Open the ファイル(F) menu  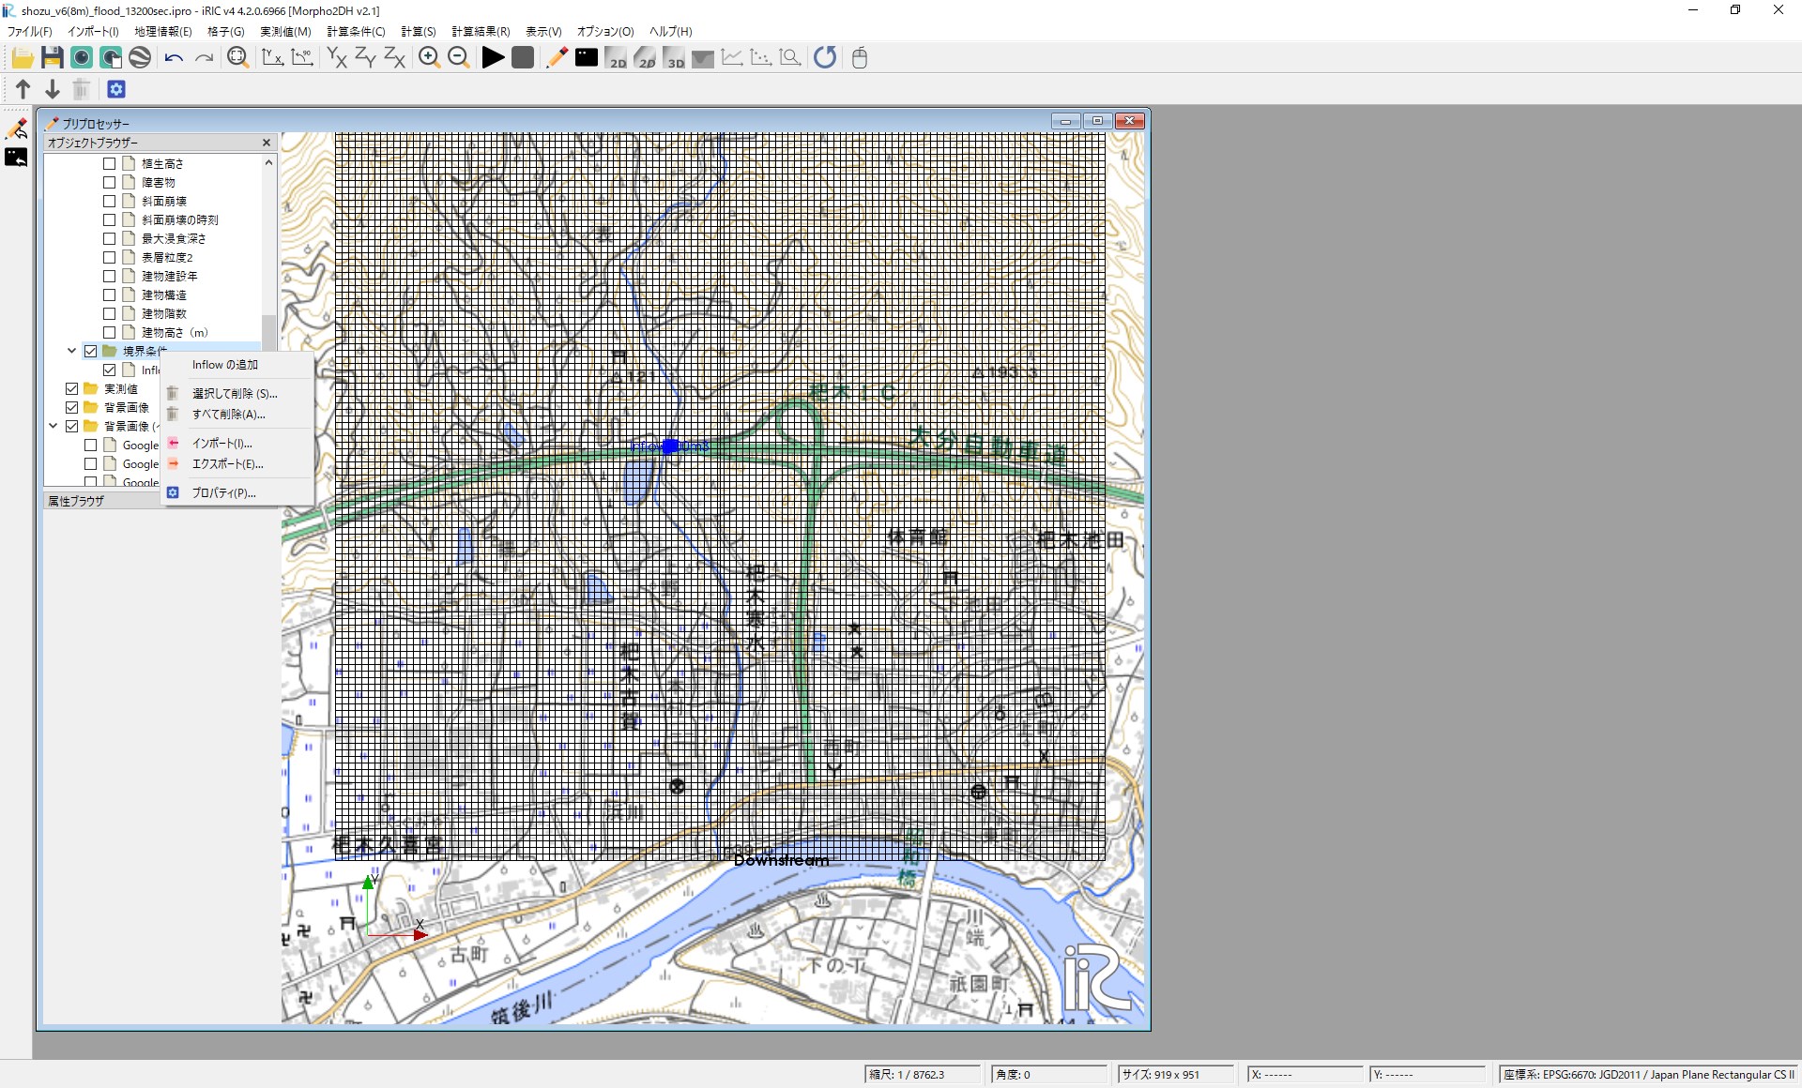click(30, 31)
